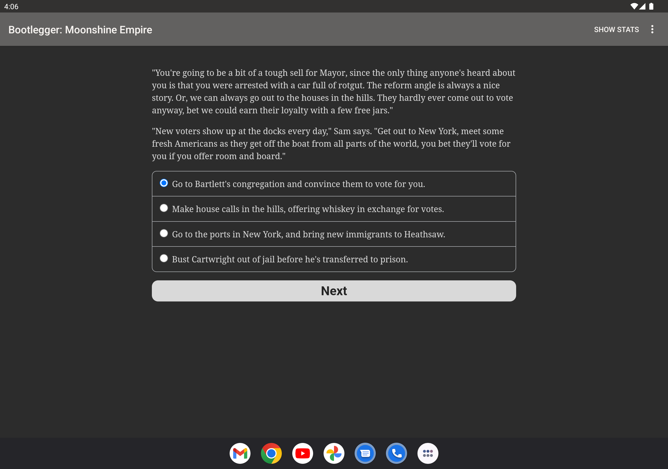Launch Chrome from the dock
This screenshot has height=469, width=668.
tap(271, 453)
